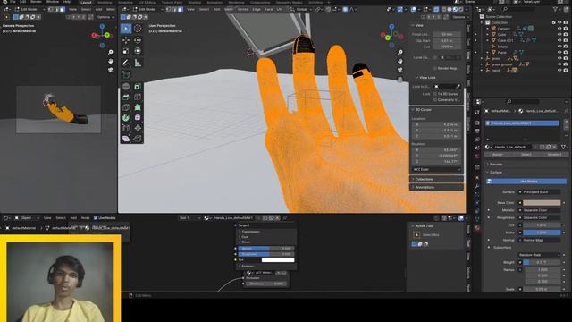Select the Shrink/Fatten tool

138,128
